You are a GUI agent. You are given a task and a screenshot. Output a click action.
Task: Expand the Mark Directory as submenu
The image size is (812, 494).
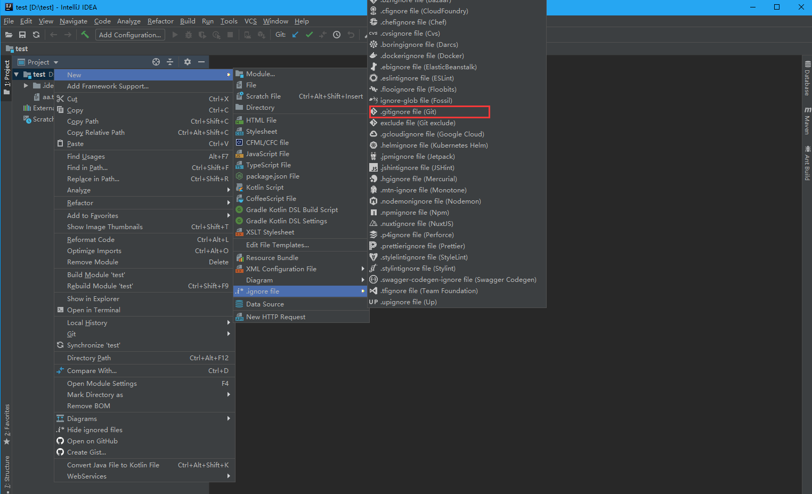(x=144, y=395)
